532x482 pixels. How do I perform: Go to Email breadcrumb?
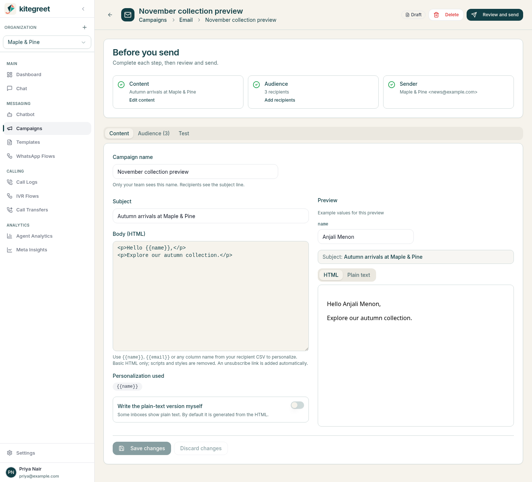tap(186, 20)
